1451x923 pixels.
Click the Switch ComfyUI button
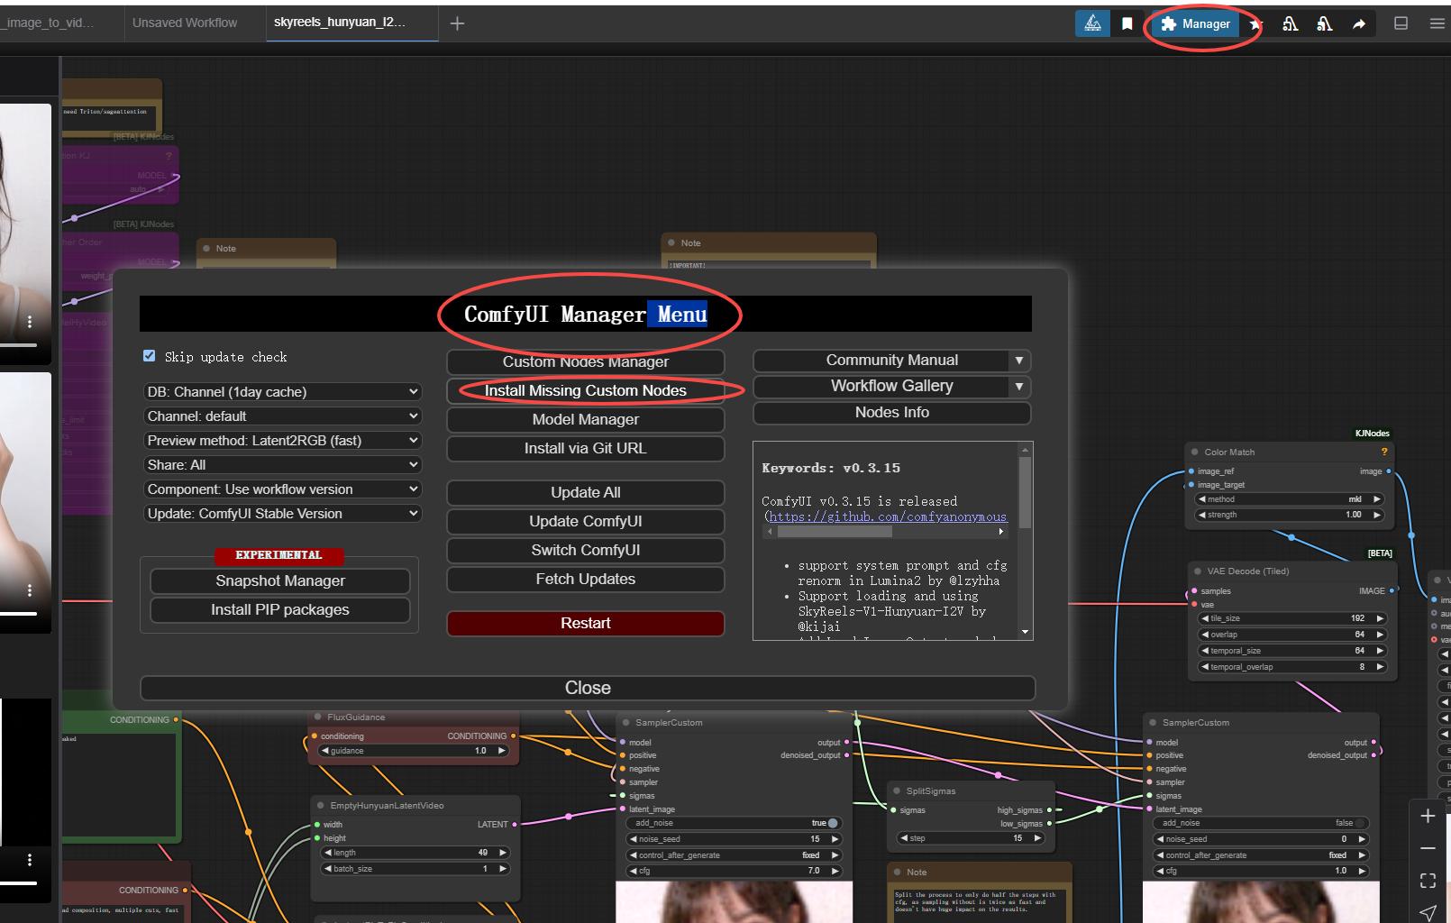click(x=586, y=550)
